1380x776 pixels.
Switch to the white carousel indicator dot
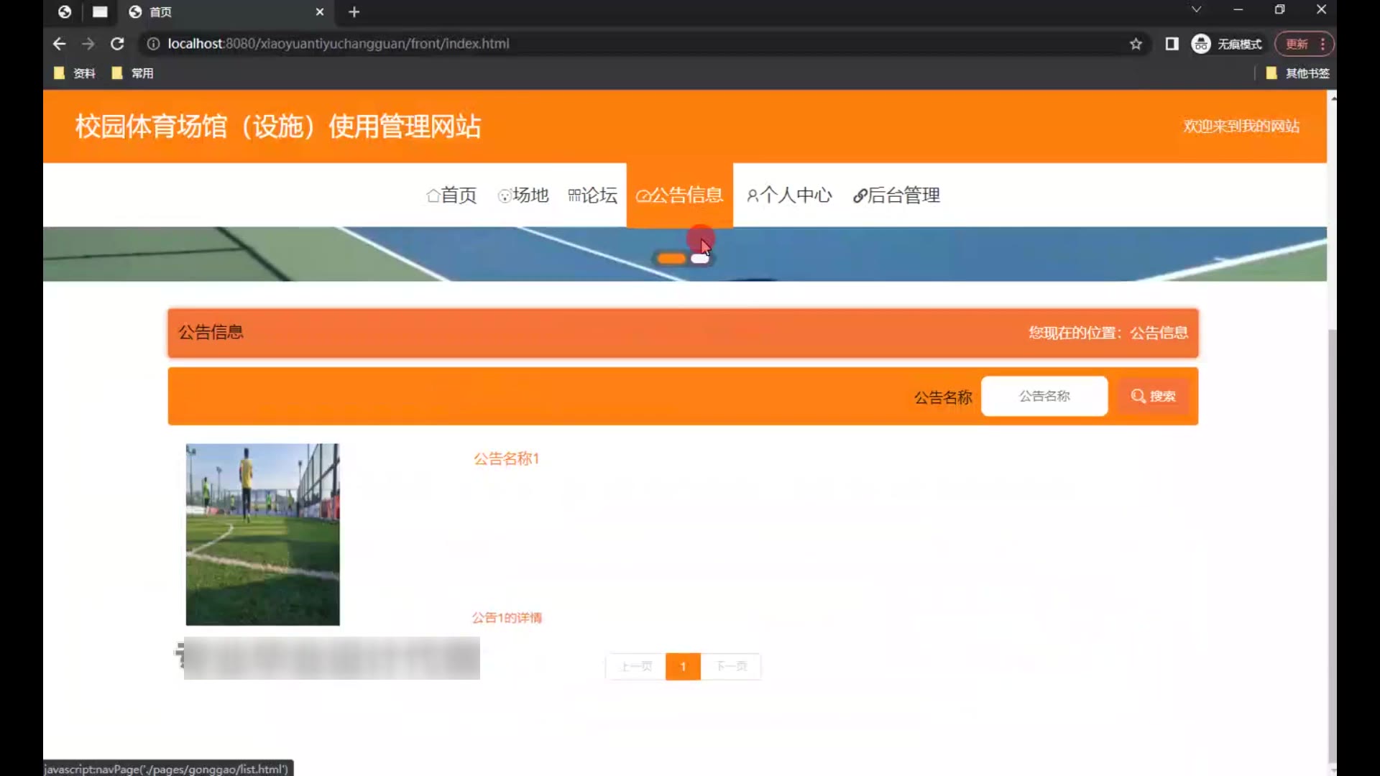pos(699,259)
